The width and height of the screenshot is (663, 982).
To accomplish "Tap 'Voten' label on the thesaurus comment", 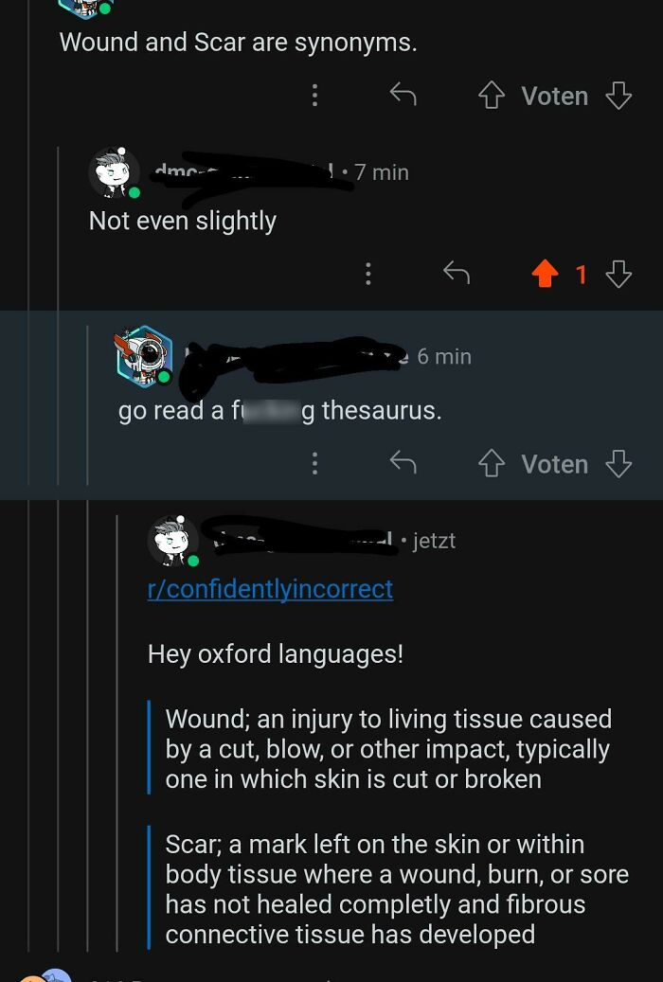I will pos(554,464).
